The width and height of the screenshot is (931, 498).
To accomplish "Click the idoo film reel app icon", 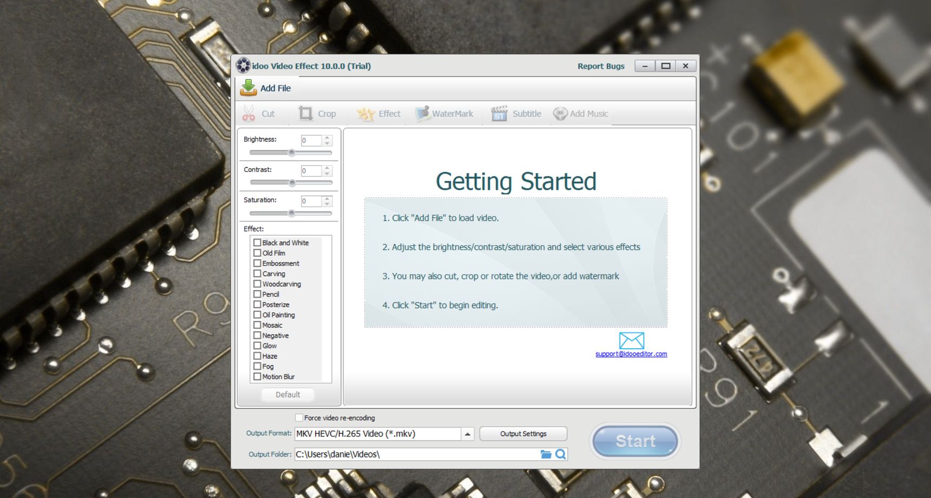I will pyautogui.click(x=243, y=65).
